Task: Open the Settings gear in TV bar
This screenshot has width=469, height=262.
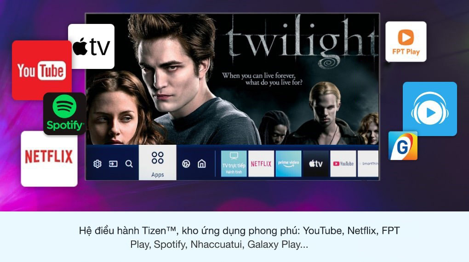Action: click(97, 164)
